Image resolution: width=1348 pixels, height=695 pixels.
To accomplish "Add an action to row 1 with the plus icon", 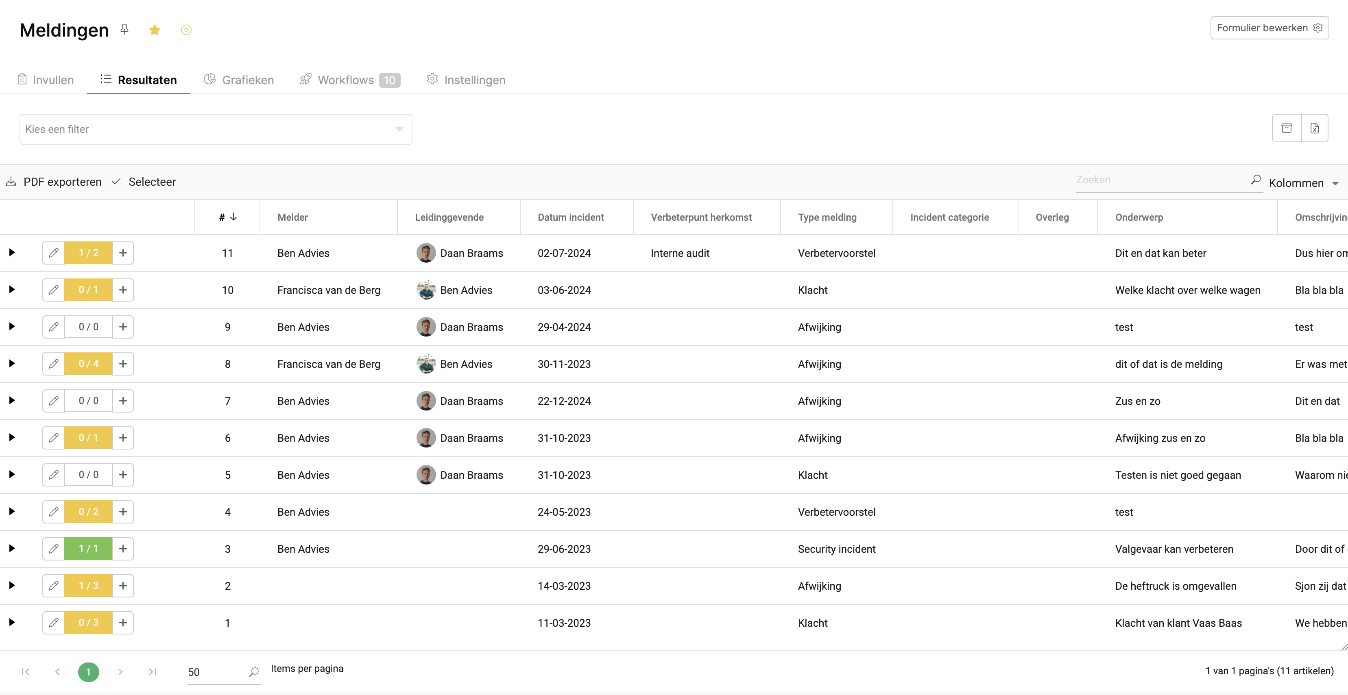I will 123,622.
